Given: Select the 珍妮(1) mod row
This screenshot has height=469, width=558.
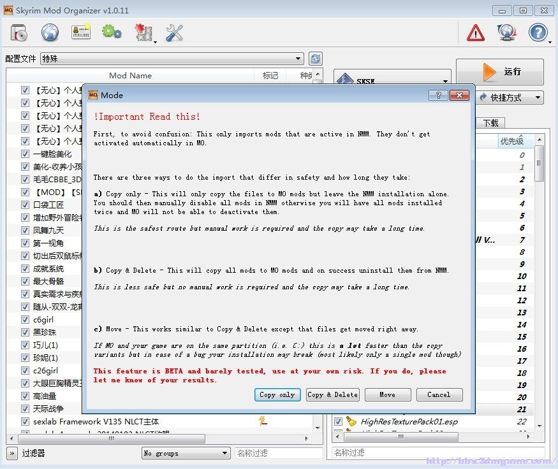Looking at the screenshot, I should tap(45, 357).
